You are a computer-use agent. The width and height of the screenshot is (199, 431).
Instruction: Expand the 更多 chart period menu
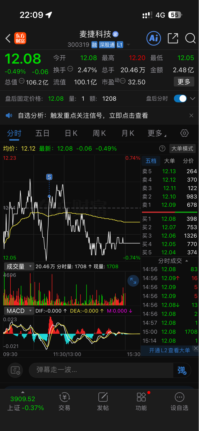pos(157,133)
